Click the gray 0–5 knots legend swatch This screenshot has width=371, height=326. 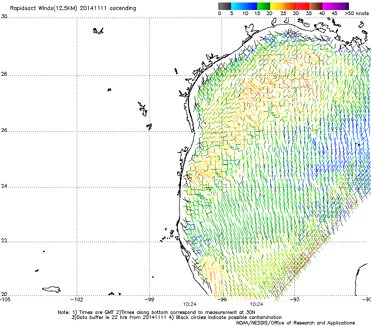pyautogui.click(x=225, y=6)
